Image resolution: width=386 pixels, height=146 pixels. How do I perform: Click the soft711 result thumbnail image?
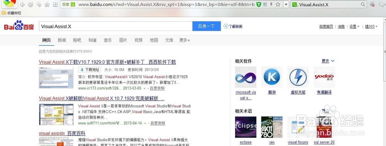(x=56, y=114)
